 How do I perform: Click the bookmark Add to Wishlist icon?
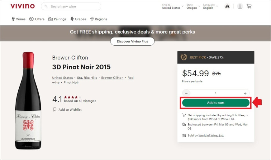[x=55, y=109]
